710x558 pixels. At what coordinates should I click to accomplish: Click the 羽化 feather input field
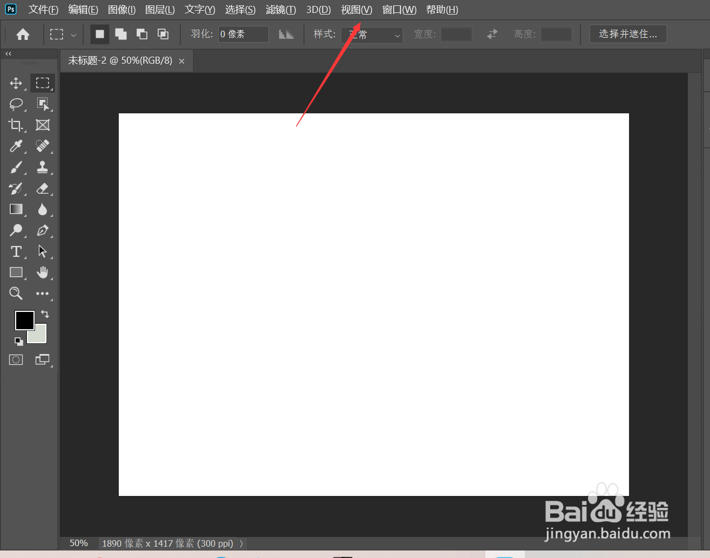coord(243,35)
